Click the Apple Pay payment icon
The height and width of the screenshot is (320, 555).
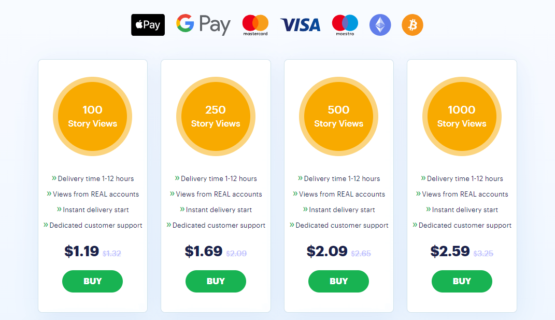(148, 25)
